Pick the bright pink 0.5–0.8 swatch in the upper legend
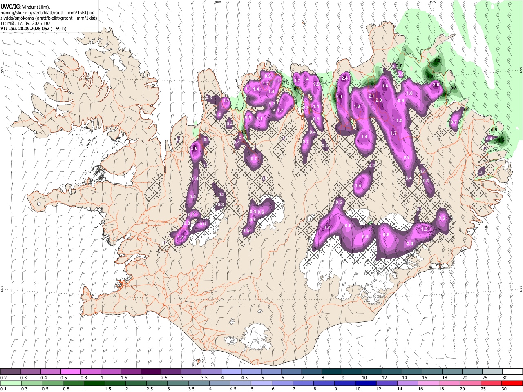 point(70,372)
